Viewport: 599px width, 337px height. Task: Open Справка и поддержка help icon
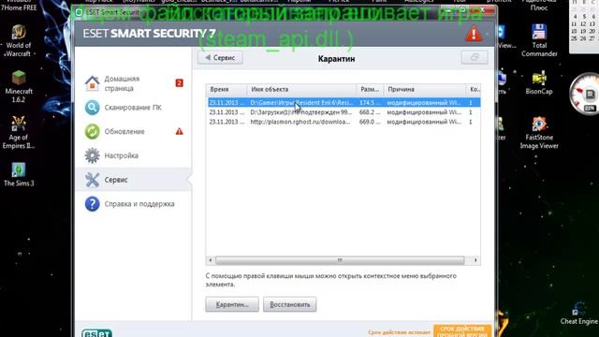[92, 204]
